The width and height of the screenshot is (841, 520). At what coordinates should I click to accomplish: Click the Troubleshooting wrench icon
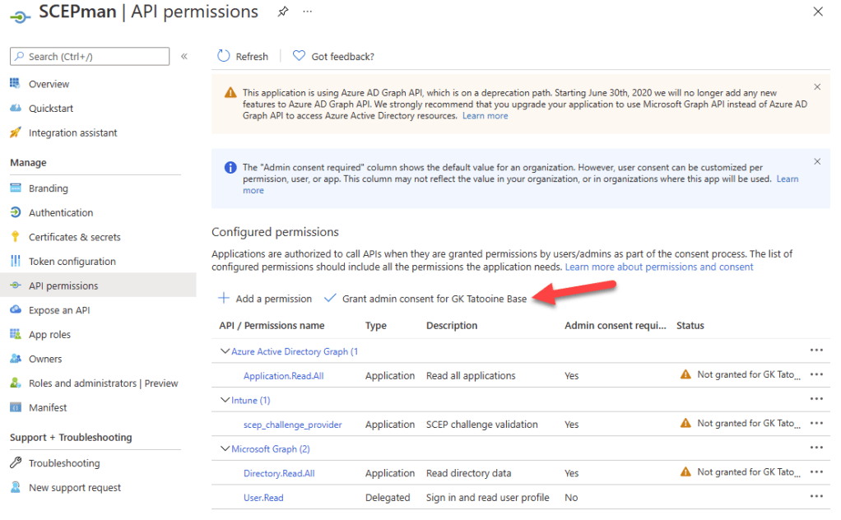pos(15,463)
